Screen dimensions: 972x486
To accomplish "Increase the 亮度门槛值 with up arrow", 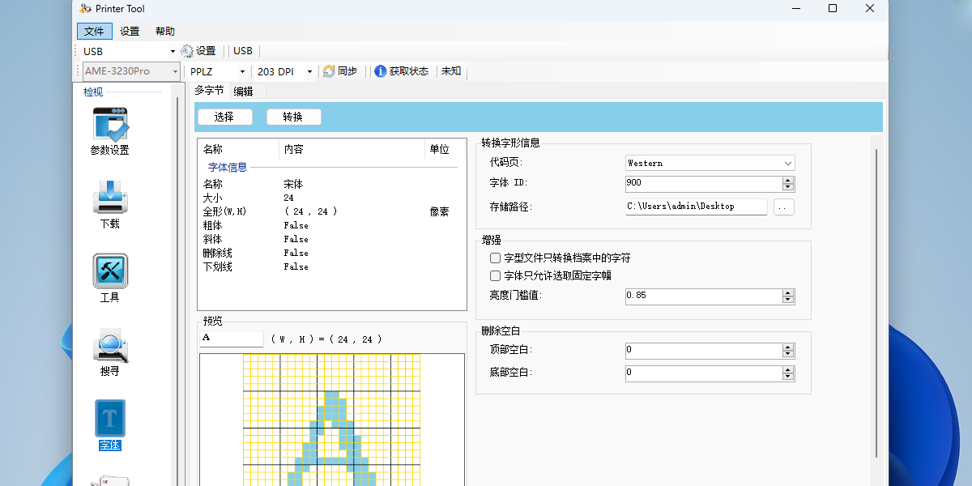I will [x=788, y=292].
